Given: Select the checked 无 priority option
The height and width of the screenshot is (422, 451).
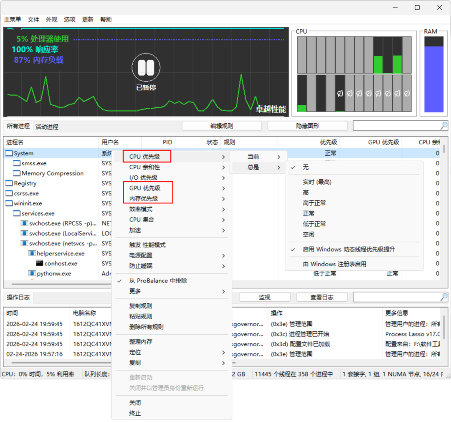Looking at the screenshot, I should click(x=354, y=167).
